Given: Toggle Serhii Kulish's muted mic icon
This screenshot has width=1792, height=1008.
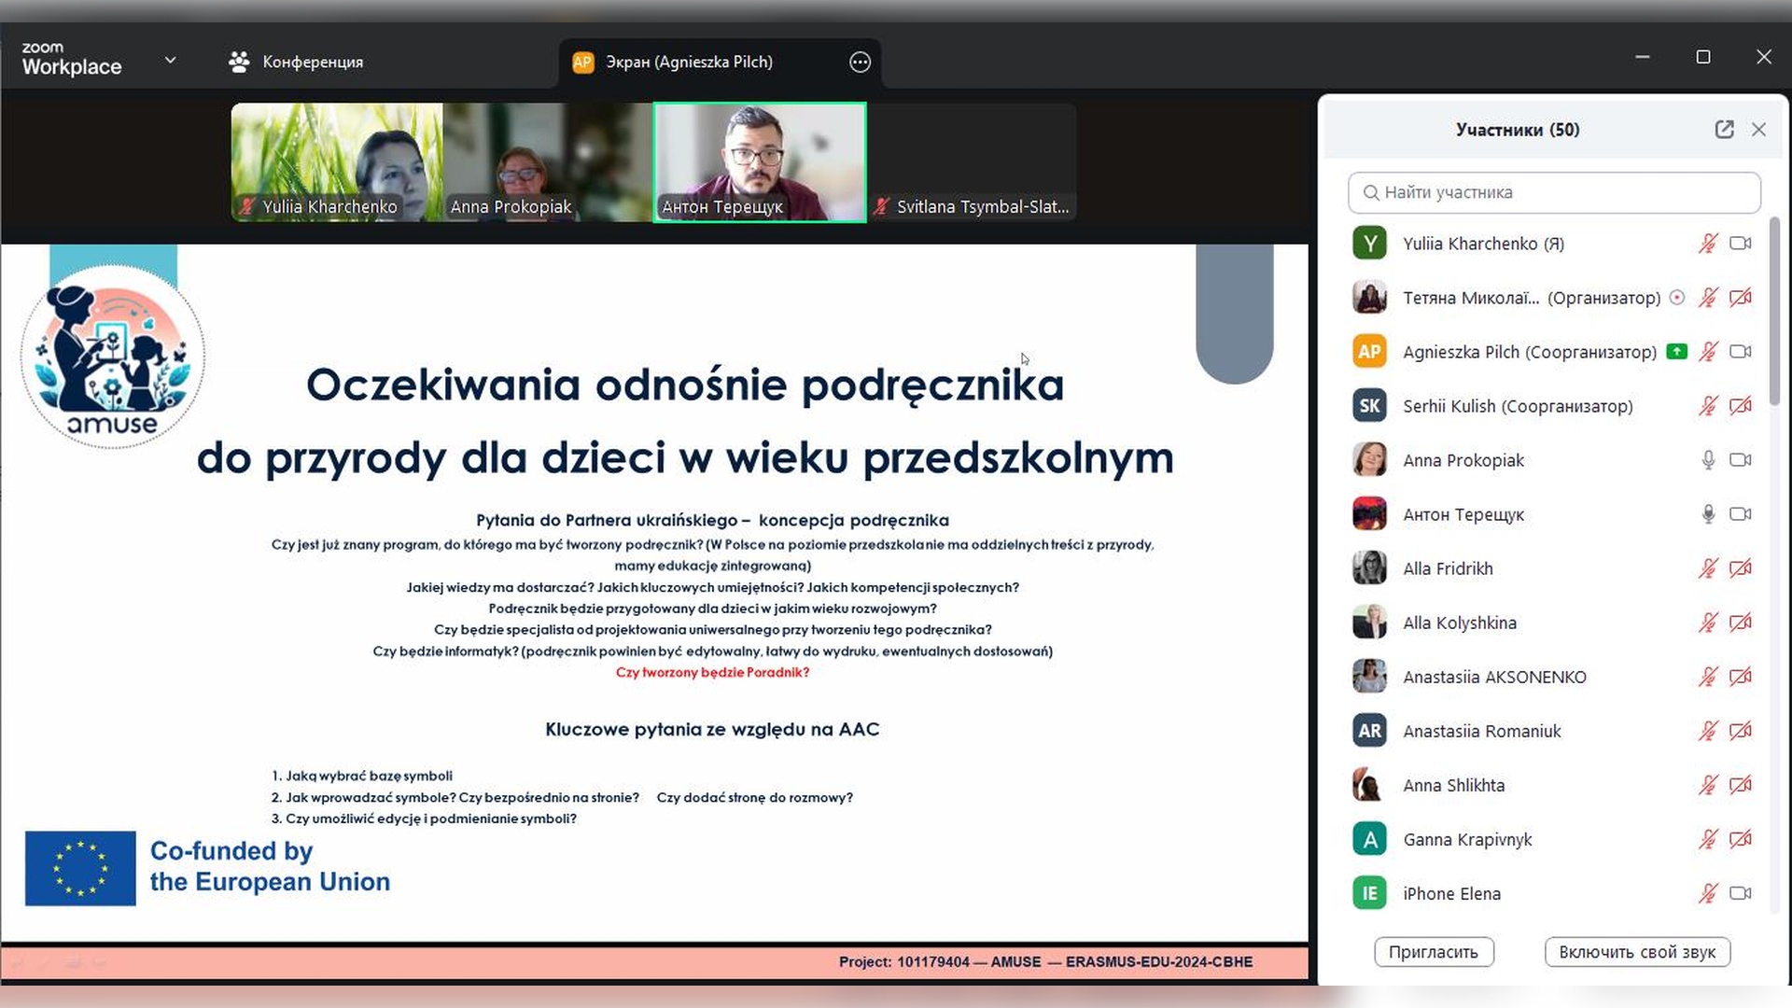Looking at the screenshot, I should [x=1708, y=406].
